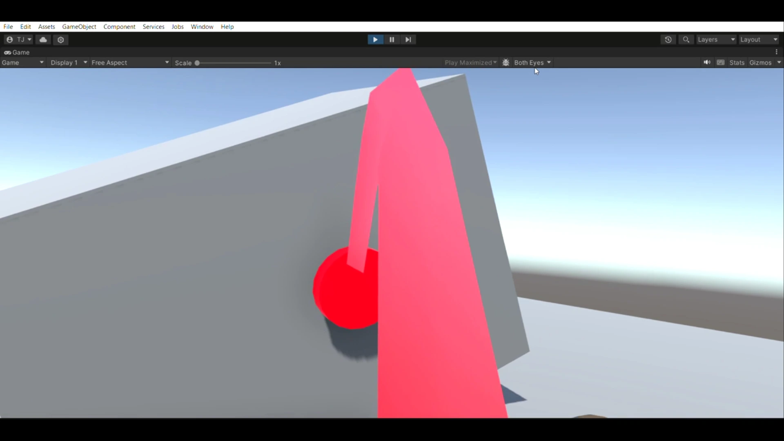Toggle the Play button
Image resolution: width=784 pixels, height=441 pixels.
pos(375,40)
